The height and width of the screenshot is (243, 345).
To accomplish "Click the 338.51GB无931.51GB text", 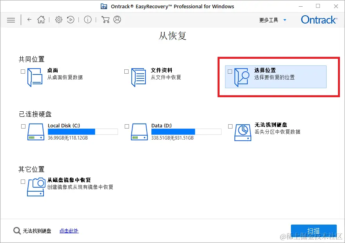I will 172,138.
